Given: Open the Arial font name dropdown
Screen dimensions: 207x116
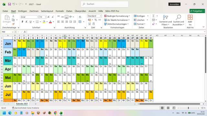Looking at the screenshot, I should click(x=38, y=17).
